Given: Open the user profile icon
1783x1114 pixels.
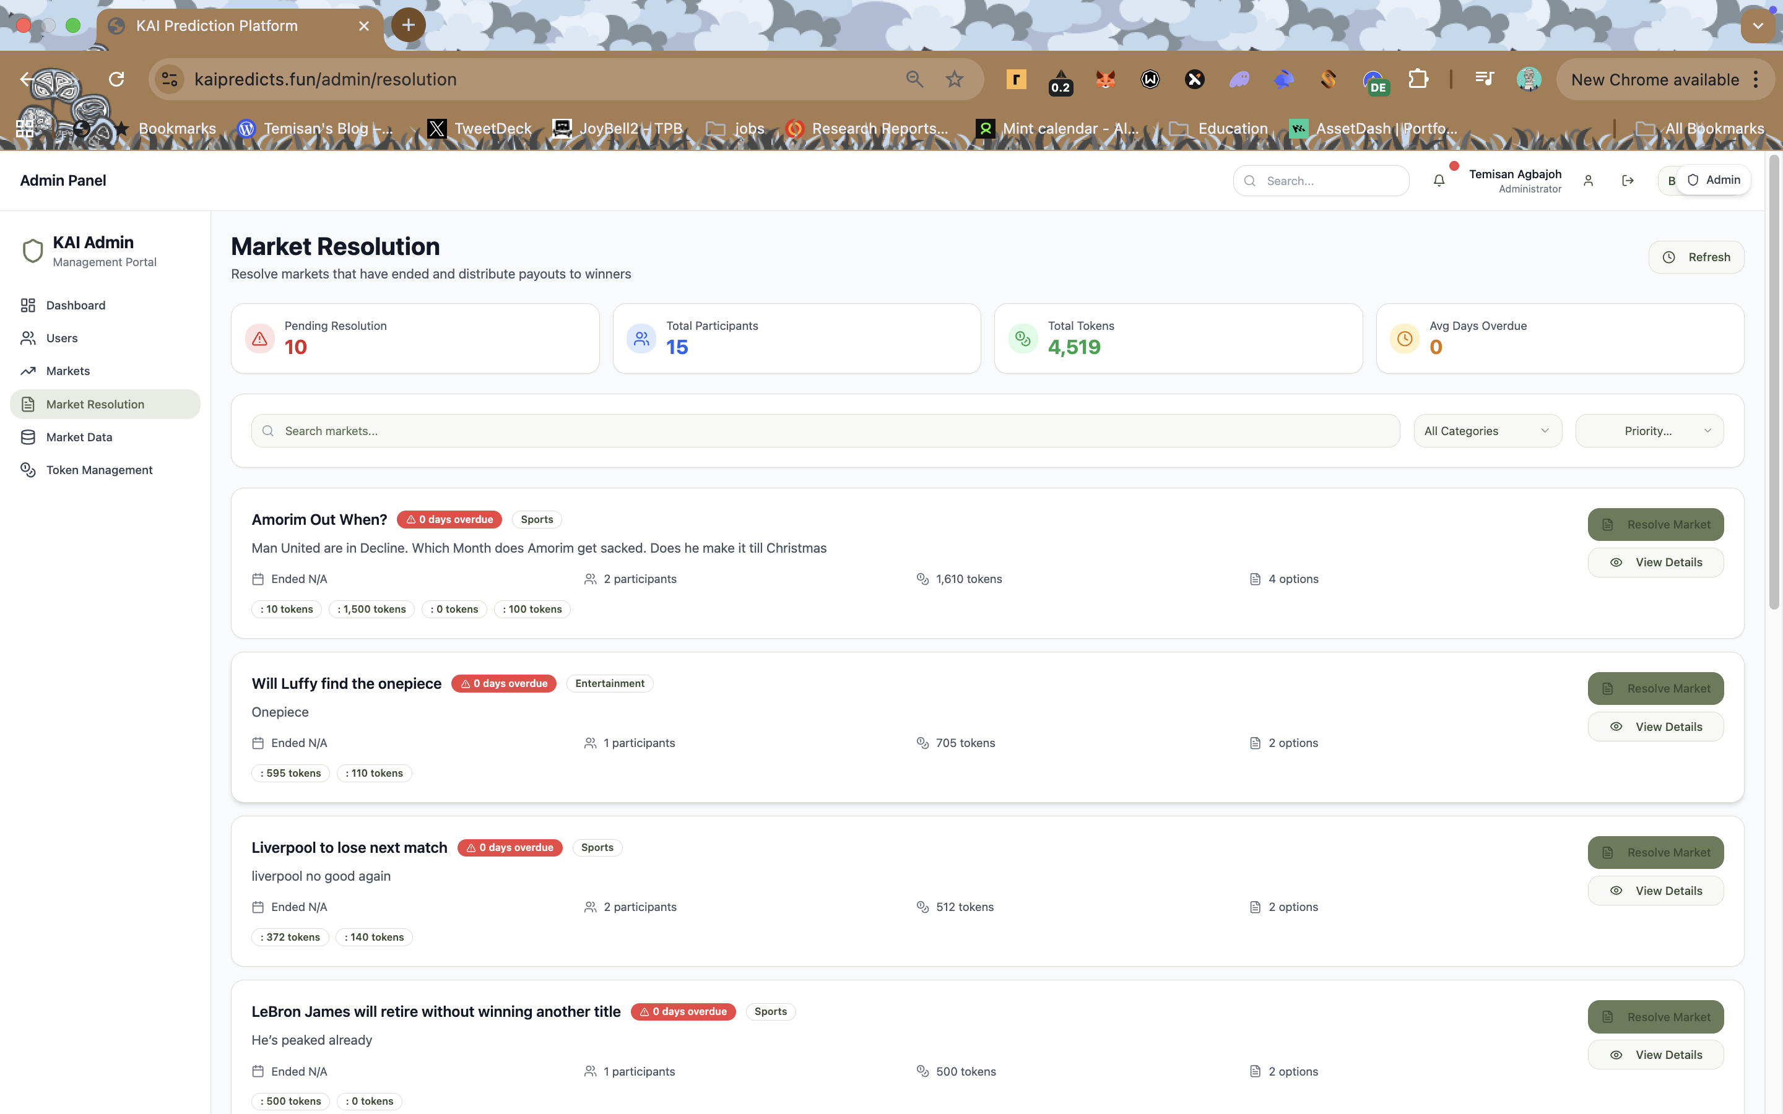Looking at the screenshot, I should 1588,181.
